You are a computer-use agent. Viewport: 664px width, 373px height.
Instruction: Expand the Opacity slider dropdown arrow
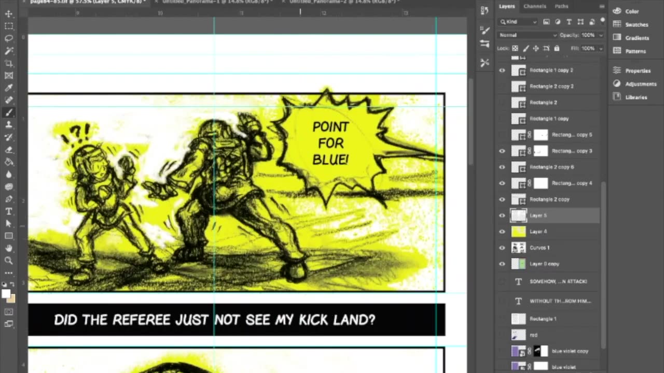(601, 35)
